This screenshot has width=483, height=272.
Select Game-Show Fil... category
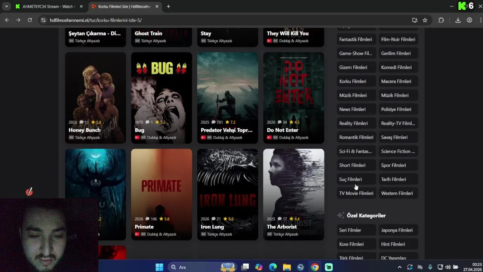tap(355, 53)
